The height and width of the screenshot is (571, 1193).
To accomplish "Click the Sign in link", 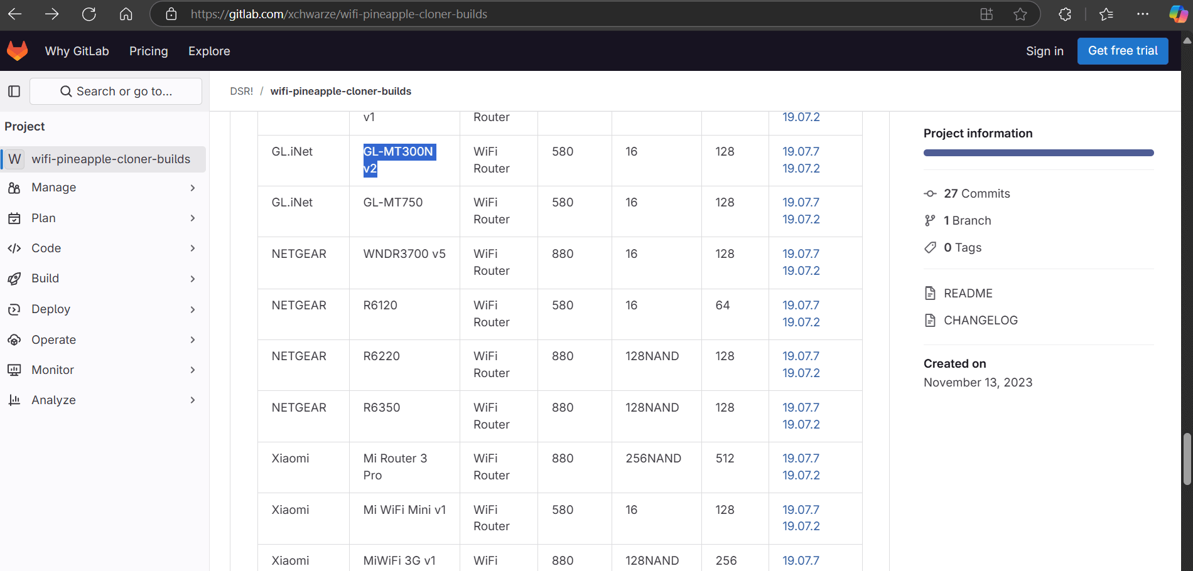I will tap(1044, 51).
